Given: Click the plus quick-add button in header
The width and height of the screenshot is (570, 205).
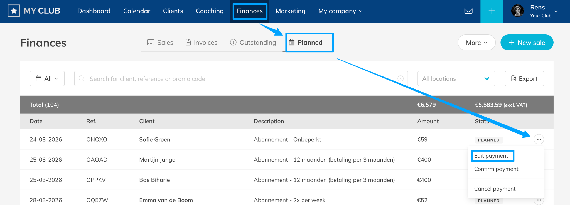Looking at the screenshot, I should pos(492,11).
